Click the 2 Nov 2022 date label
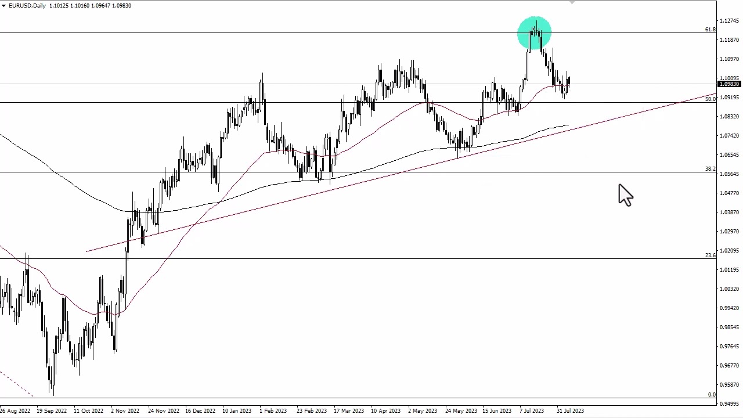Screen dimensions: 743x418 pyautogui.click(x=125, y=411)
